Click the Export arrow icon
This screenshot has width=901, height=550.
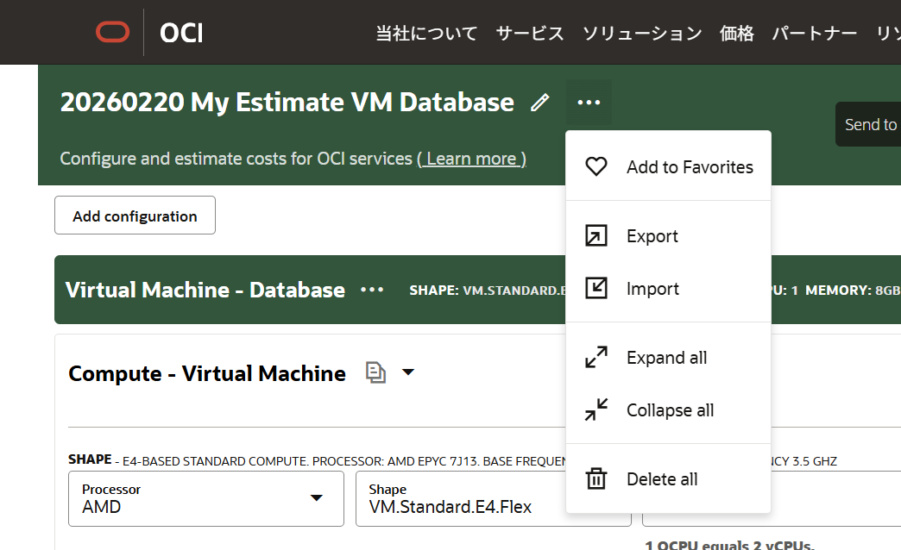[595, 234]
